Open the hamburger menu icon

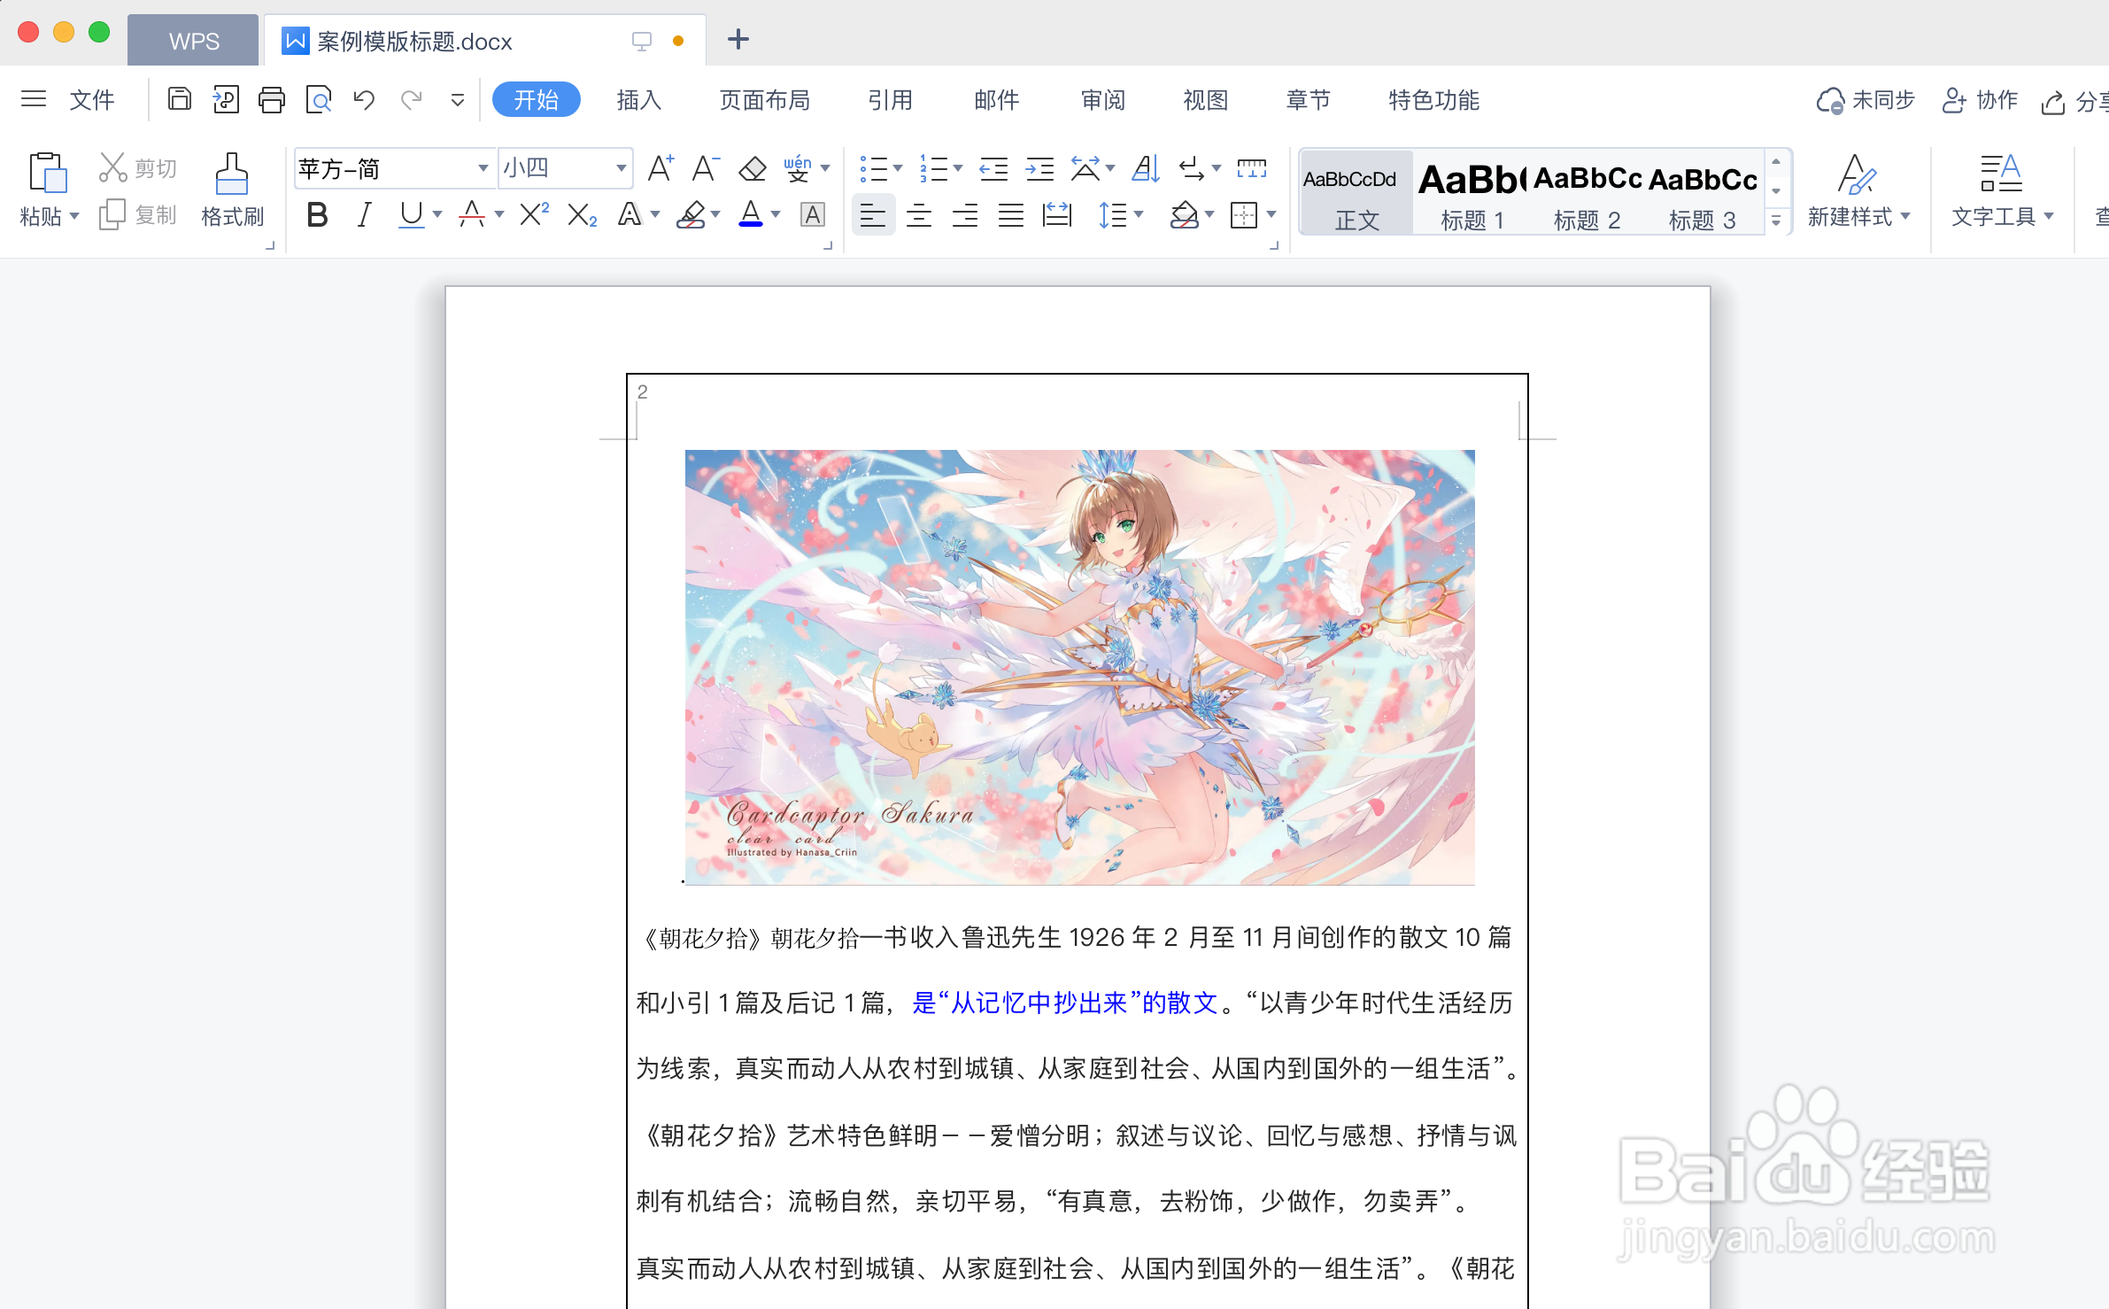(x=34, y=98)
